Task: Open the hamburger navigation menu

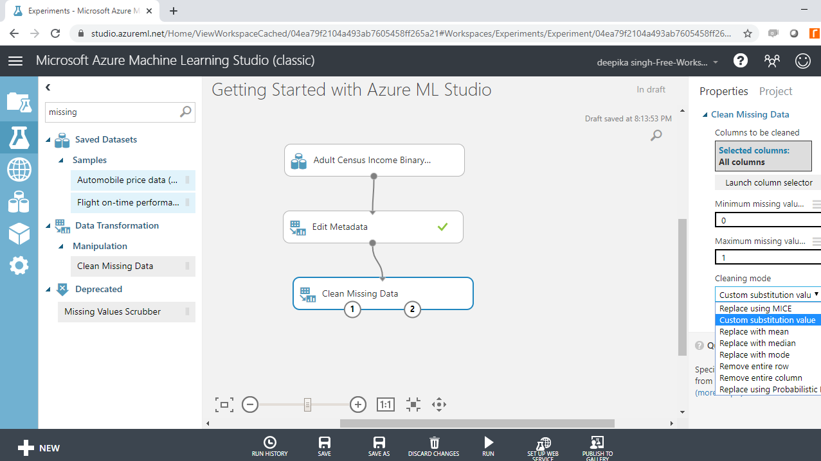Action: click(x=15, y=61)
